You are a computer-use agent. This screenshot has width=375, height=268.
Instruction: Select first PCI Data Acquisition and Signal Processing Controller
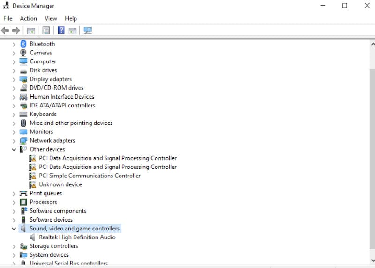pos(108,158)
